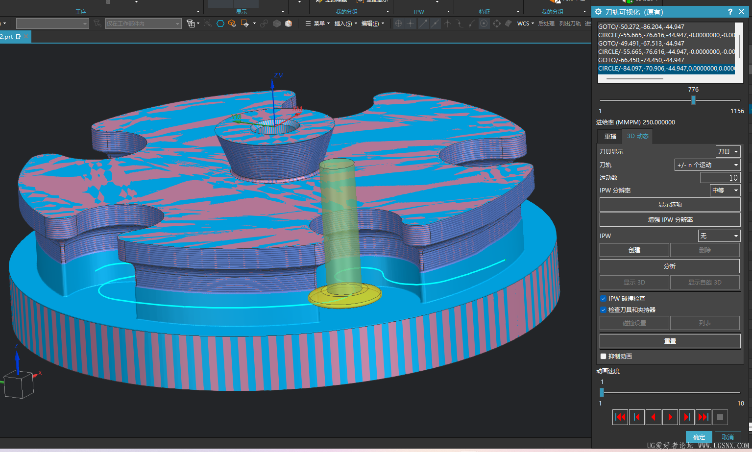Open the 刀轨 +/- n 个运动 dropdown
Image resolution: width=752 pixels, height=452 pixels.
707,165
